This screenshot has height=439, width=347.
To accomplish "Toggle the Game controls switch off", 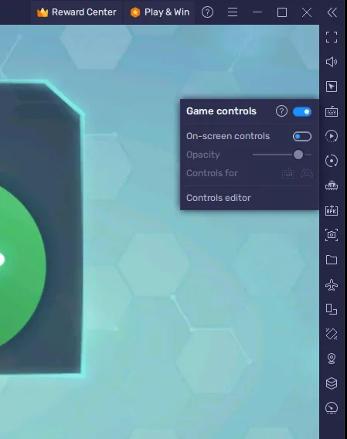I will click(302, 112).
